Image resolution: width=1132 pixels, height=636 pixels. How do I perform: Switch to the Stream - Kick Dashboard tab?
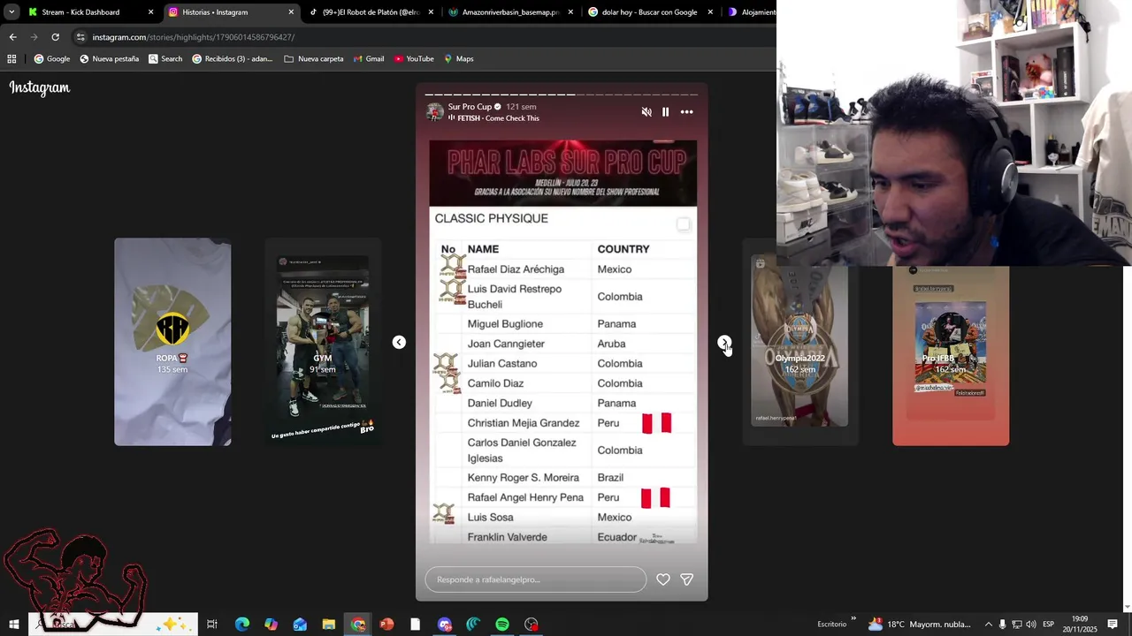[88, 12]
